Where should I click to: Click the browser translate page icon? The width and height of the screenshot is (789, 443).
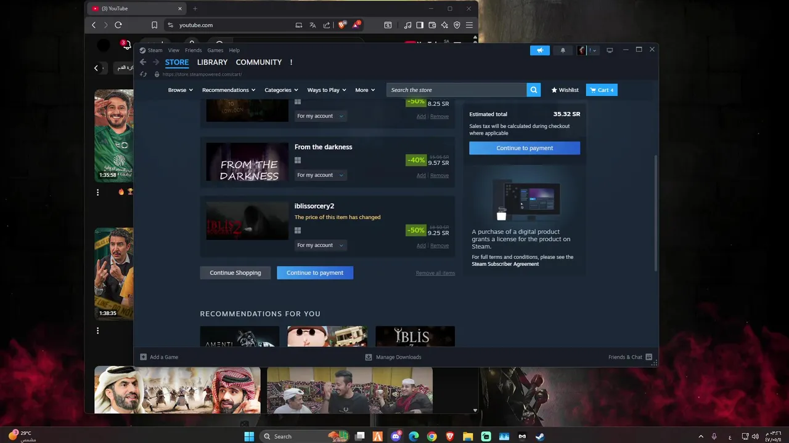click(313, 25)
